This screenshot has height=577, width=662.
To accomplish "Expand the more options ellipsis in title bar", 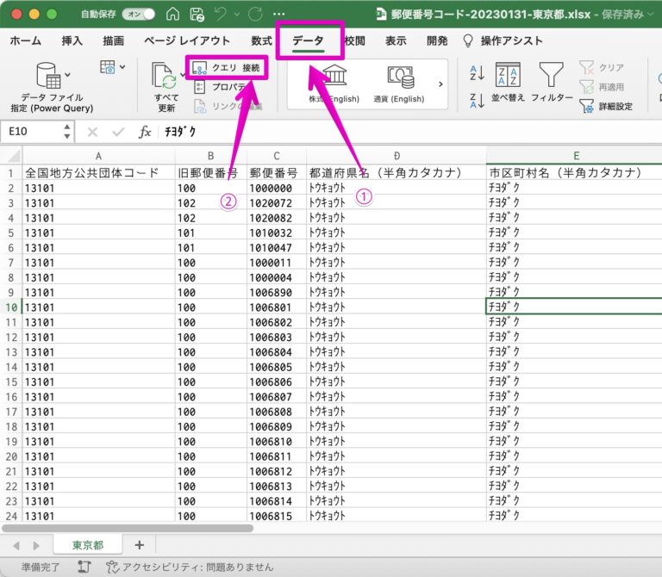I will (x=278, y=15).
